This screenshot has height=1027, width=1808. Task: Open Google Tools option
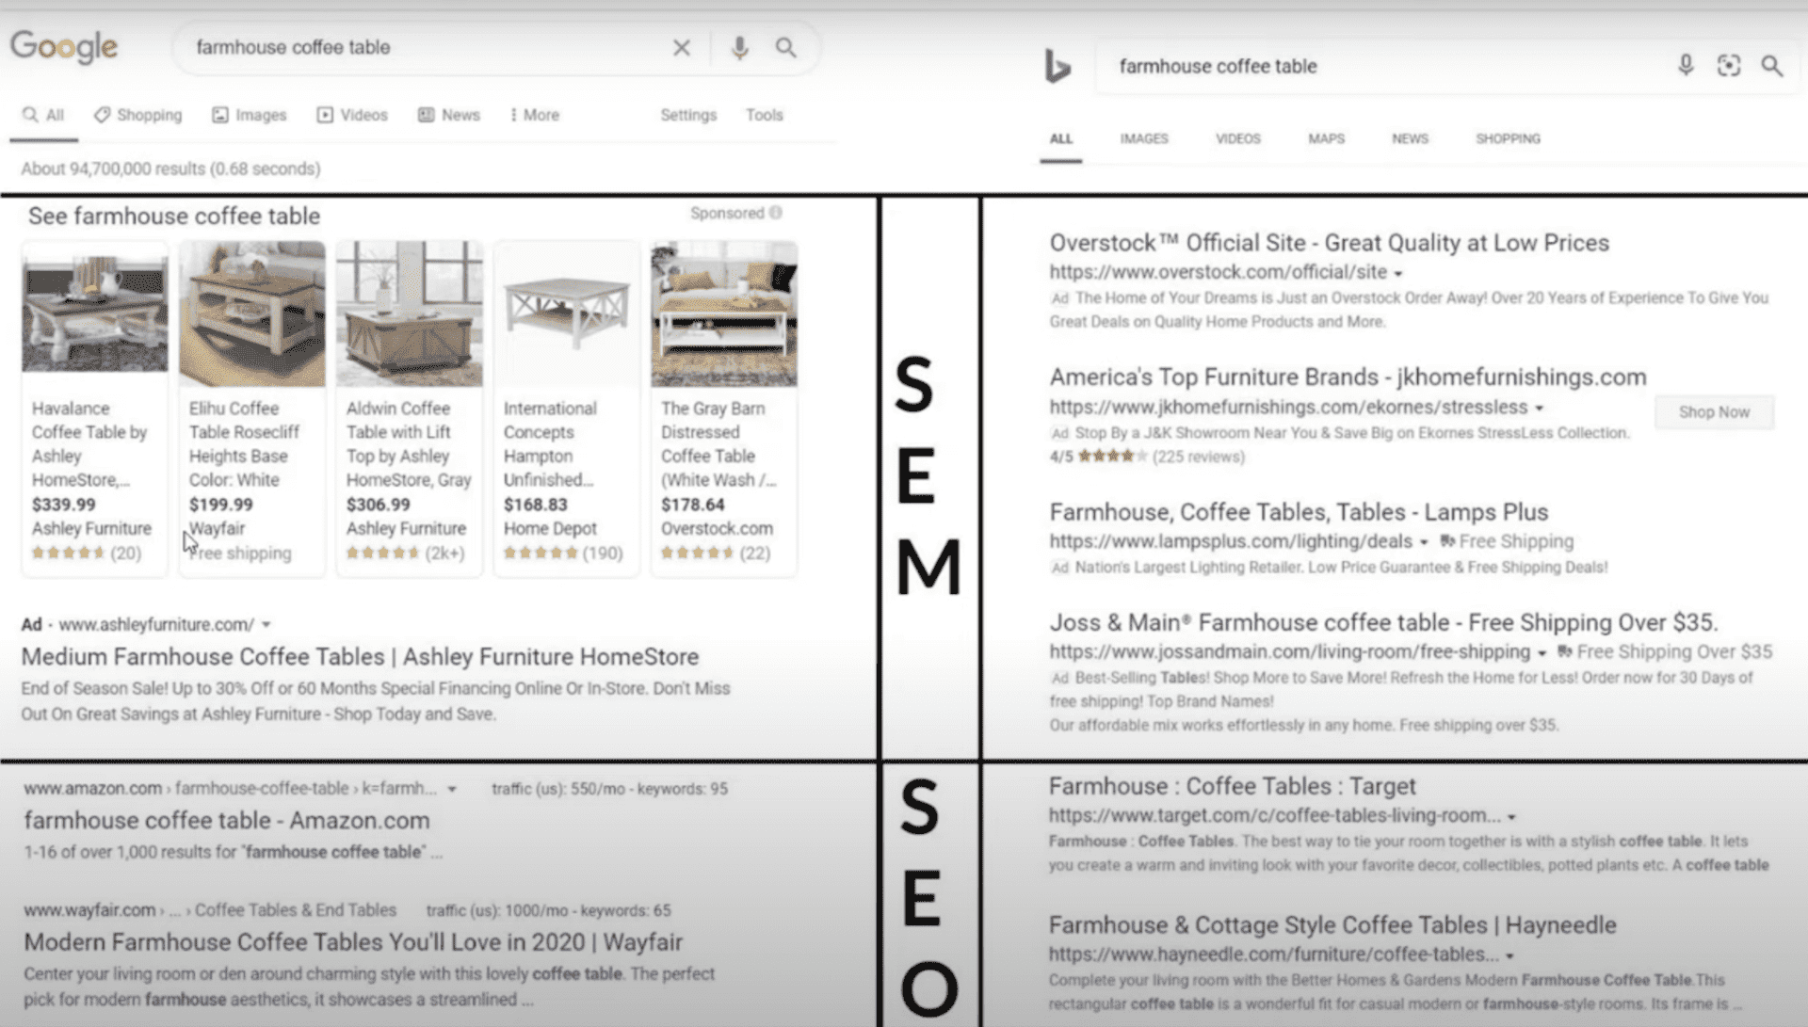point(765,115)
